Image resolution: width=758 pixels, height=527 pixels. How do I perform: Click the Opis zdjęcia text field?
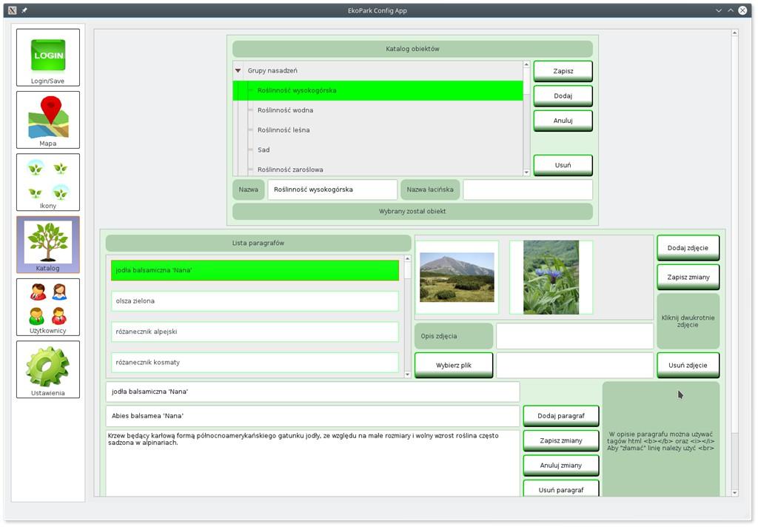[574, 336]
